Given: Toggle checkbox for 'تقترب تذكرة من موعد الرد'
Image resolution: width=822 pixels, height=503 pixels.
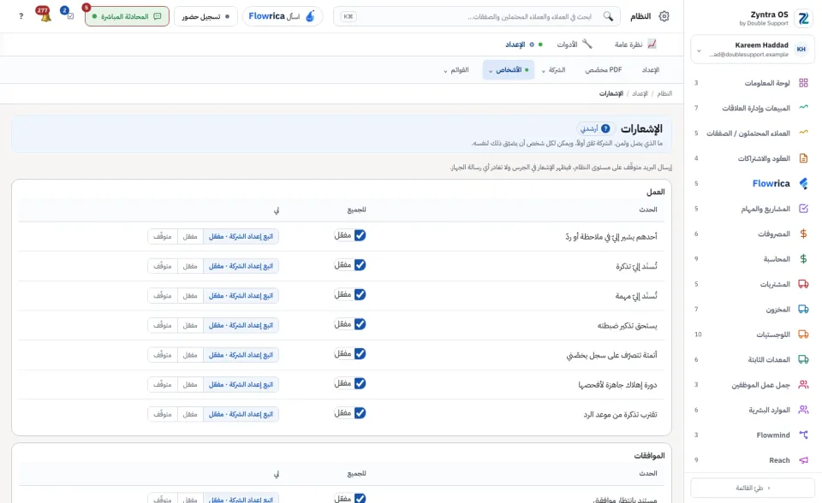Looking at the screenshot, I should pos(360,413).
